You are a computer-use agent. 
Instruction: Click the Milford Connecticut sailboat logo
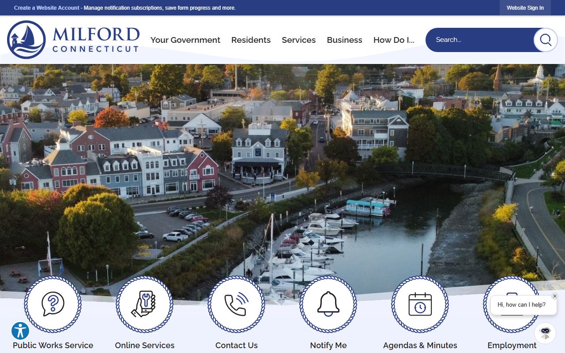tap(26, 40)
